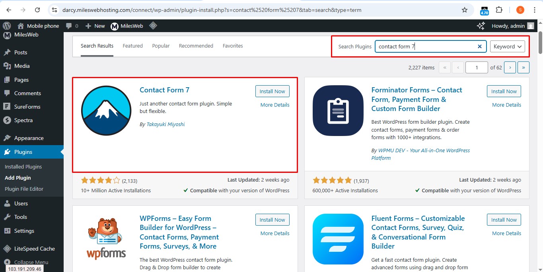Open Howdy, admin account menu

click(x=513, y=26)
